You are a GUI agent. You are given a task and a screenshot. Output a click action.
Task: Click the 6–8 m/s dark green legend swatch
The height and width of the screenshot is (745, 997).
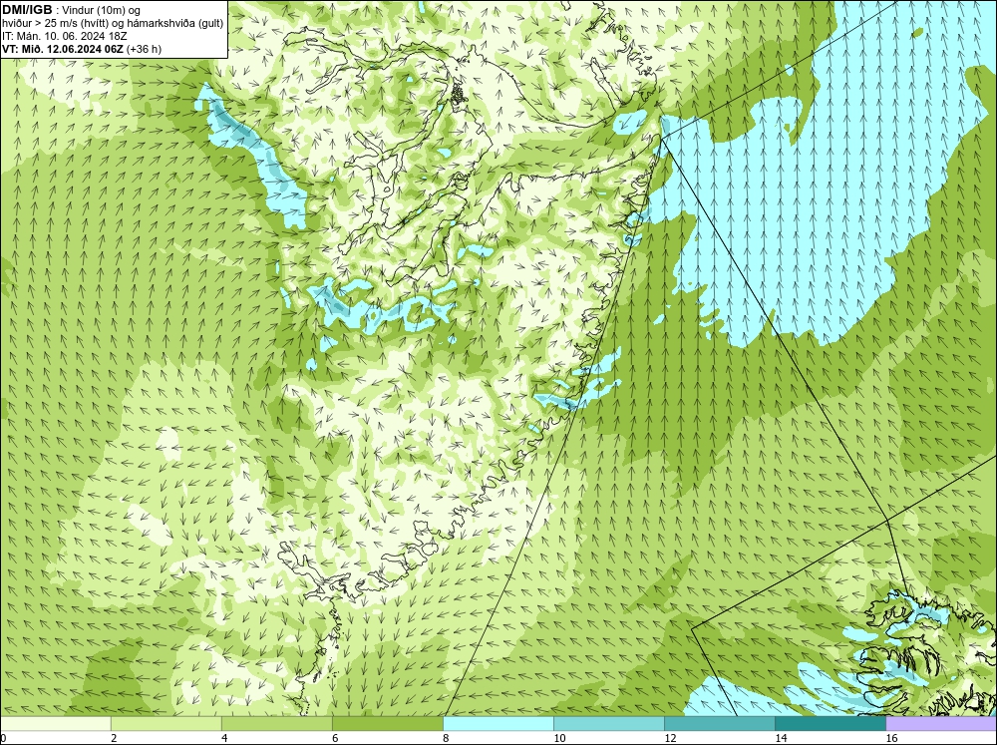(387, 723)
